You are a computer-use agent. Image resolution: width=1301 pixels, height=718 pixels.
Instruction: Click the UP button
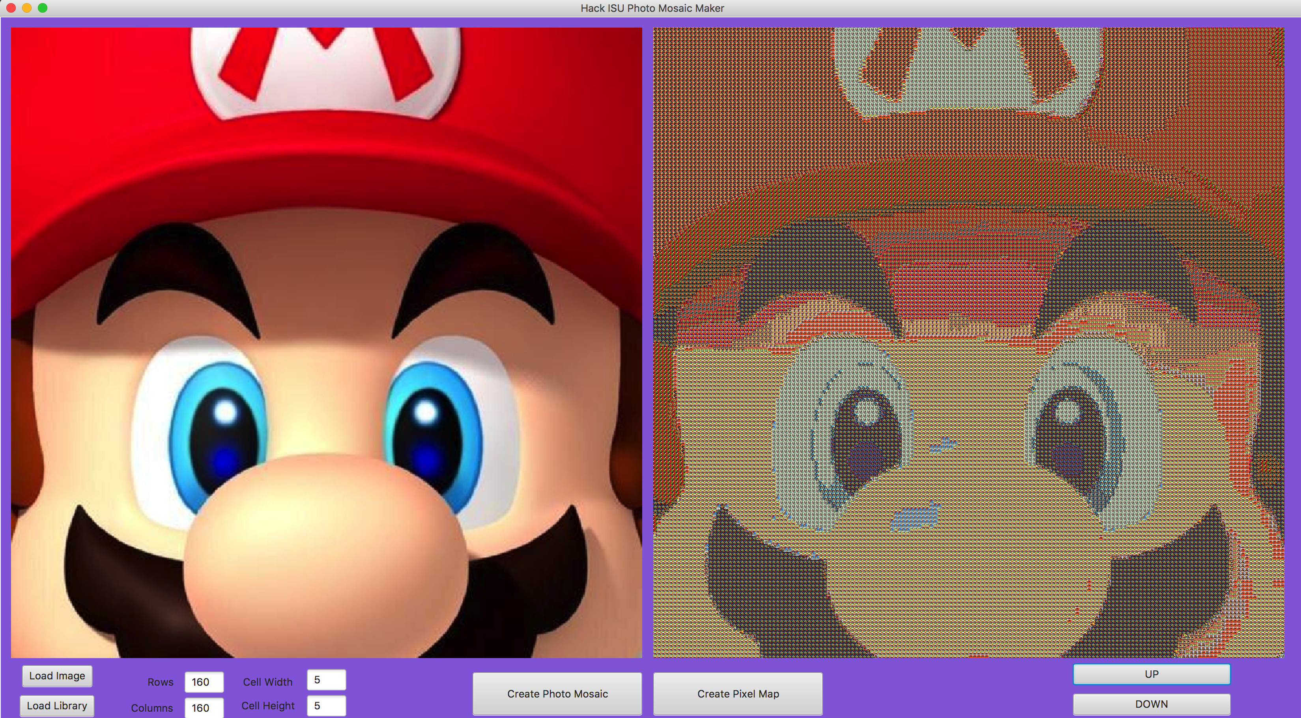pyautogui.click(x=1151, y=674)
